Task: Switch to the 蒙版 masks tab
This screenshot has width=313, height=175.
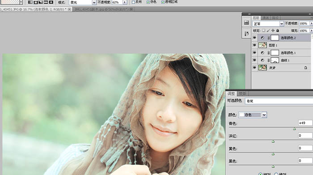Action: [x=242, y=94]
